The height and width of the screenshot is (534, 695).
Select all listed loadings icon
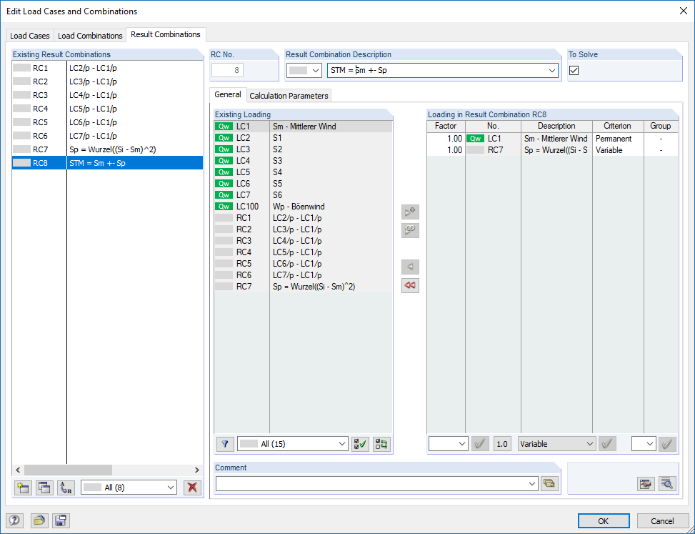360,444
